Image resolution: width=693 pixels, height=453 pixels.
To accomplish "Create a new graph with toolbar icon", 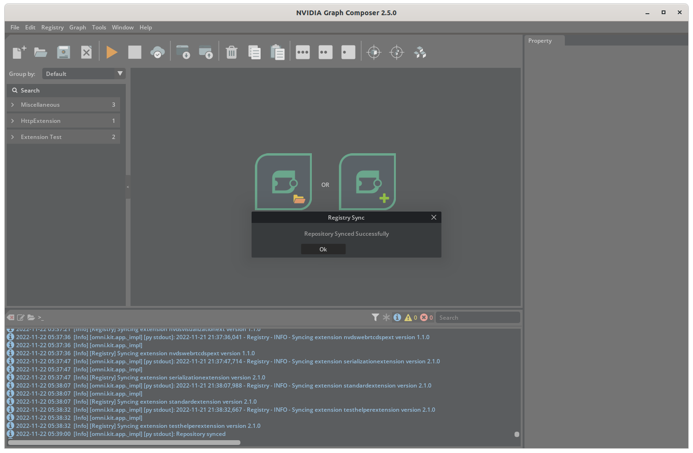I will tap(19, 52).
